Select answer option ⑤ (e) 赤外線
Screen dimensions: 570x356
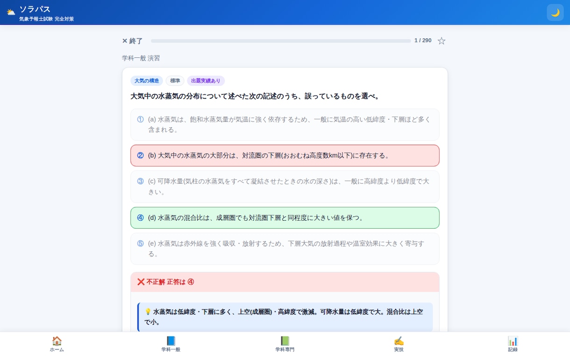pyautogui.click(x=285, y=249)
